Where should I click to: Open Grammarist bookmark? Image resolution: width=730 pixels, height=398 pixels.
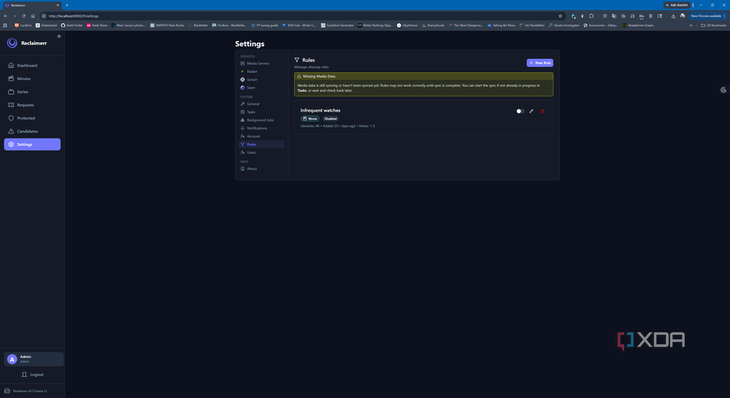pos(46,25)
